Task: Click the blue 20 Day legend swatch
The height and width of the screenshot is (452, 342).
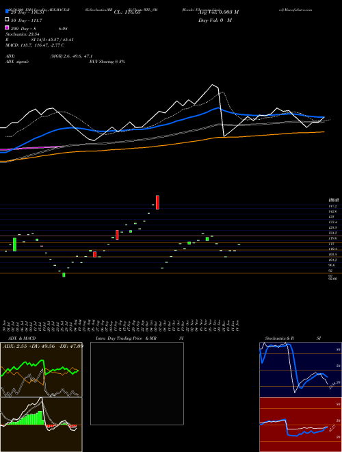Action: click(7, 12)
